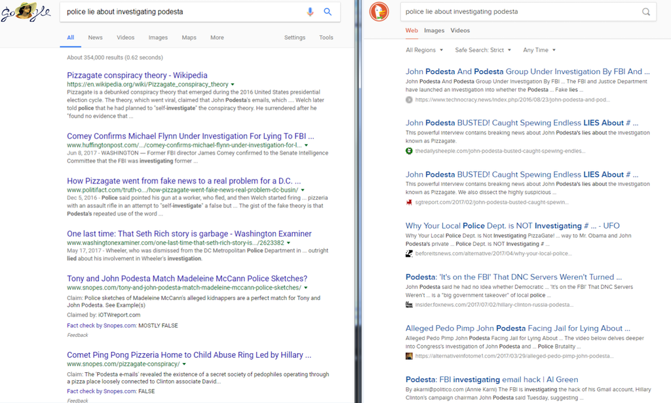Click the DuckDuckGo search magnifier icon
The height and width of the screenshot is (403, 671).
coord(645,12)
